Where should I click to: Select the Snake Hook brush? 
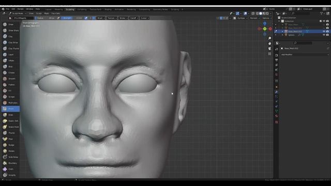point(10,127)
